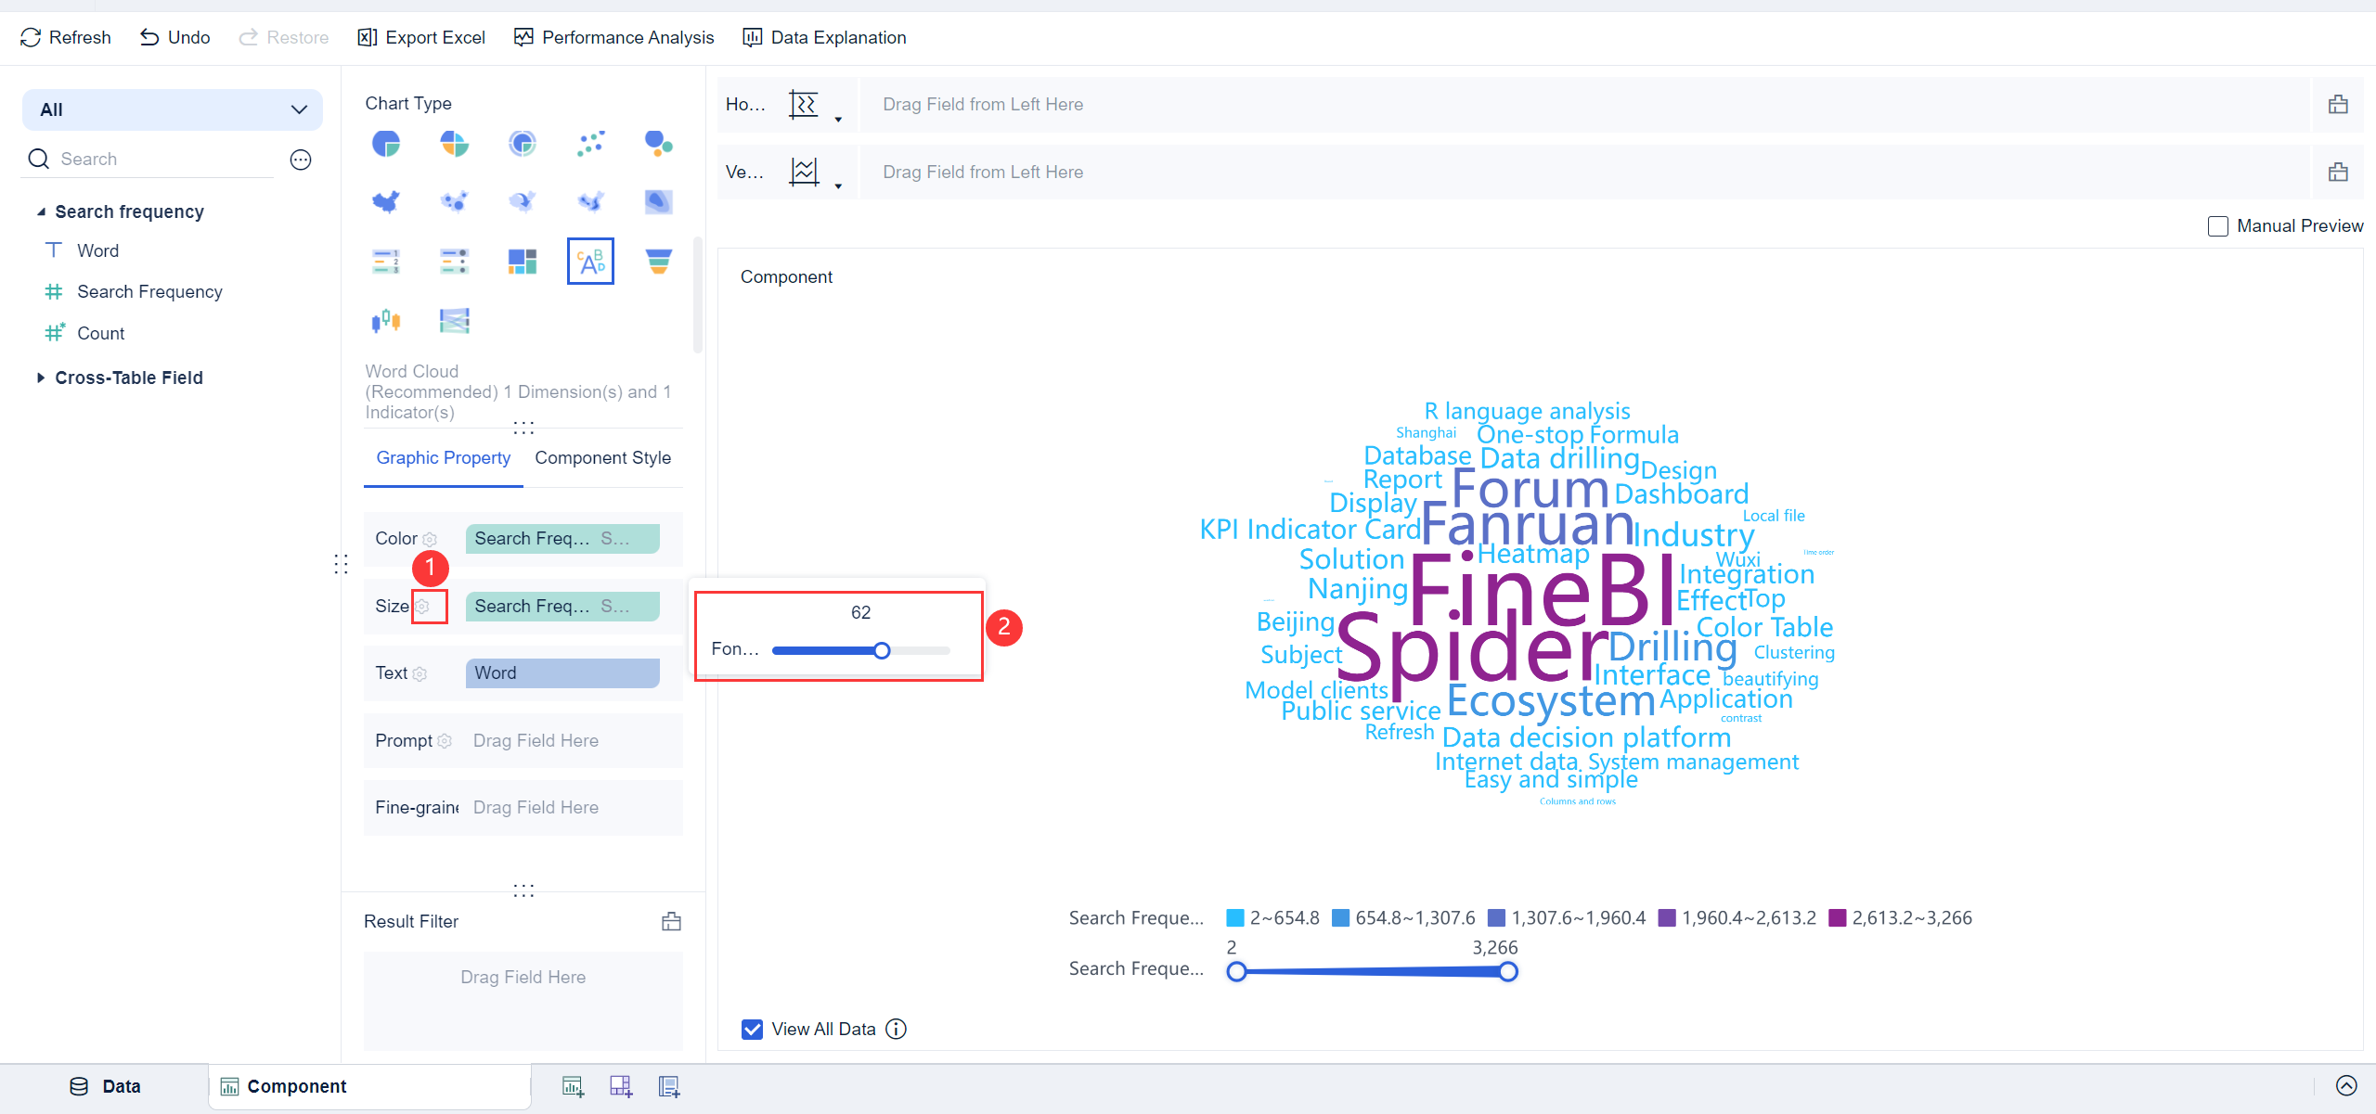The image size is (2376, 1114).
Task: Expand the Cross-Table Field section
Action: [41, 378]
